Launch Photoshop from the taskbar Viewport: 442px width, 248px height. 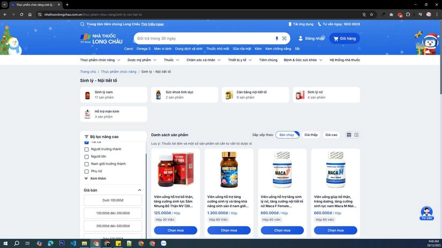[x=62, y=243]
